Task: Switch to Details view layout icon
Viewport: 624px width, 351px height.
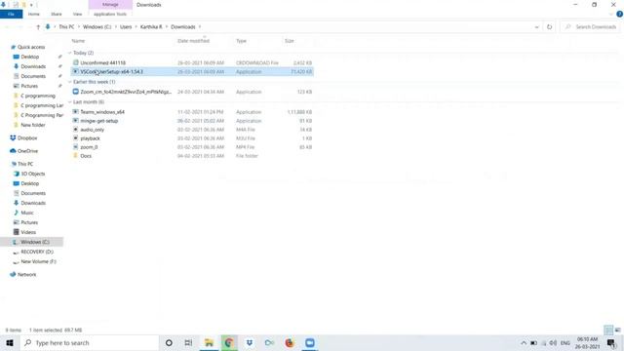Action: pos(608,330)
